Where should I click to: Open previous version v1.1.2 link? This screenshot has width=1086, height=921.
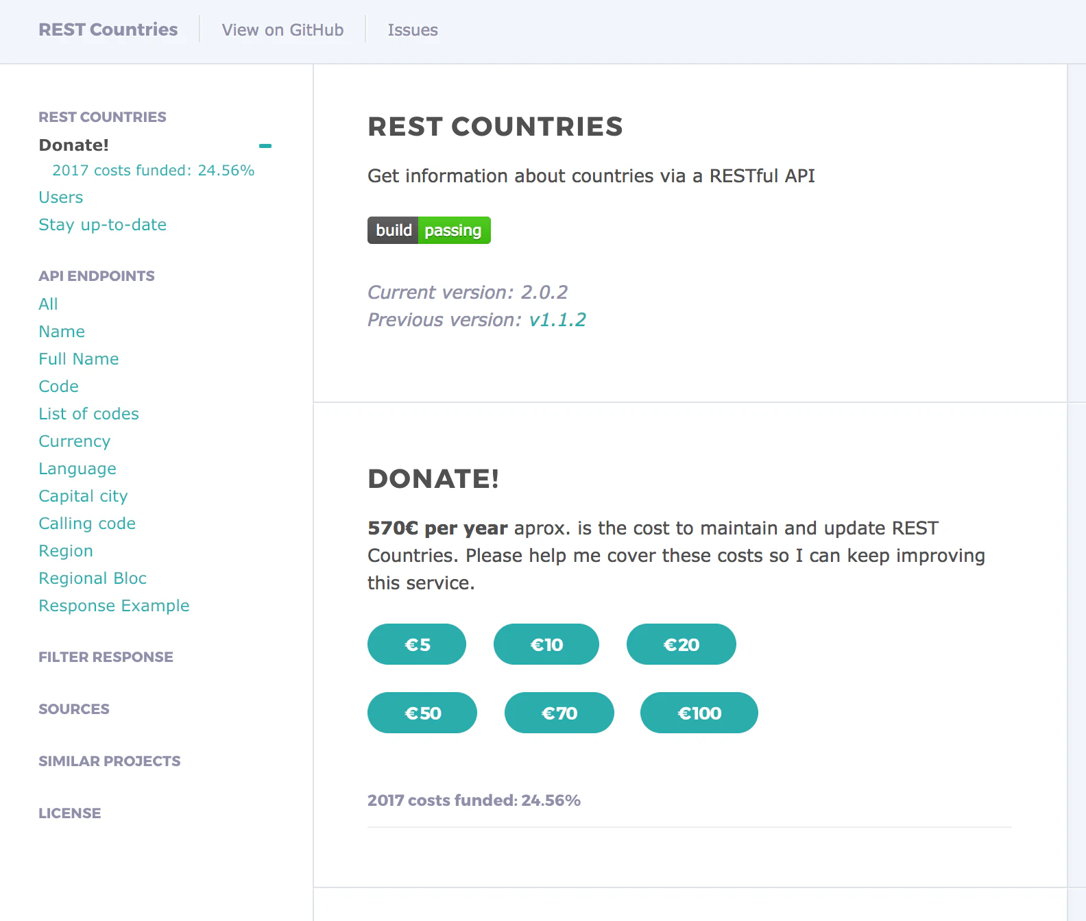pyautogui.click(x=558, y=319)
